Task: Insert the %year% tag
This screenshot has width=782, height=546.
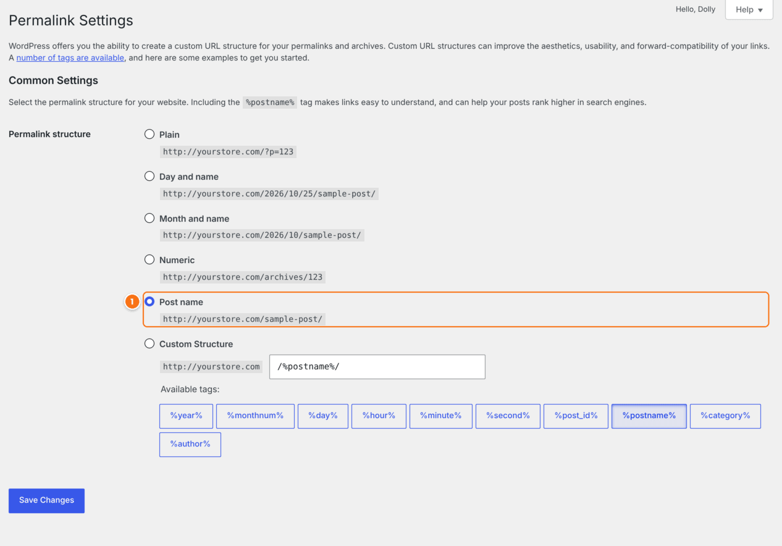Action: pyautogui.click(x=186, y=416)
